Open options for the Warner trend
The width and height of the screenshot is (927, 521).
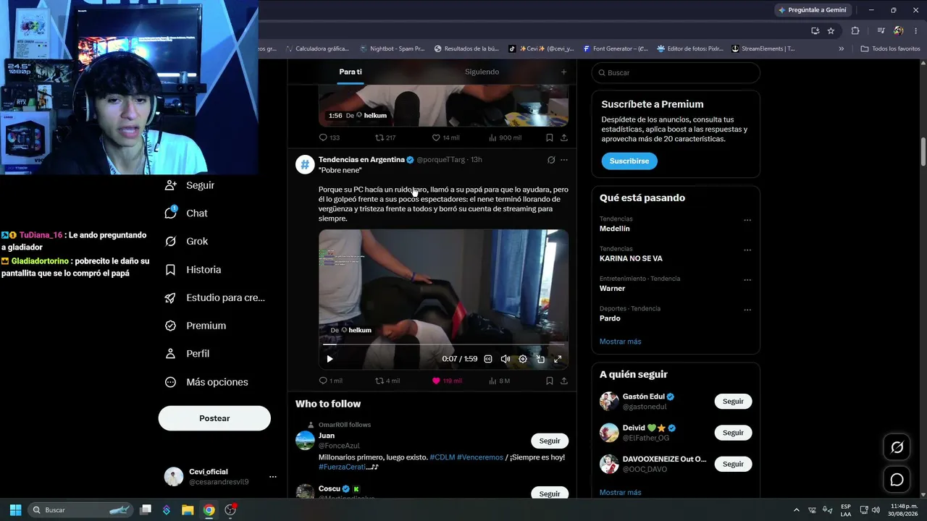pos(747,280)
